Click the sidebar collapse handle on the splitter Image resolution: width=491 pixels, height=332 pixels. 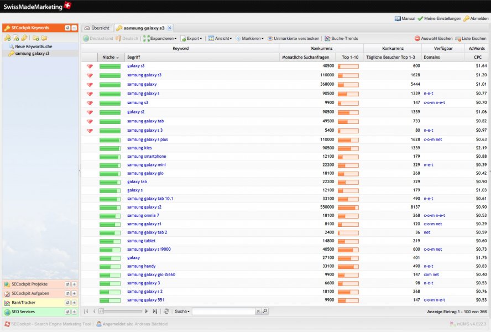80,171
